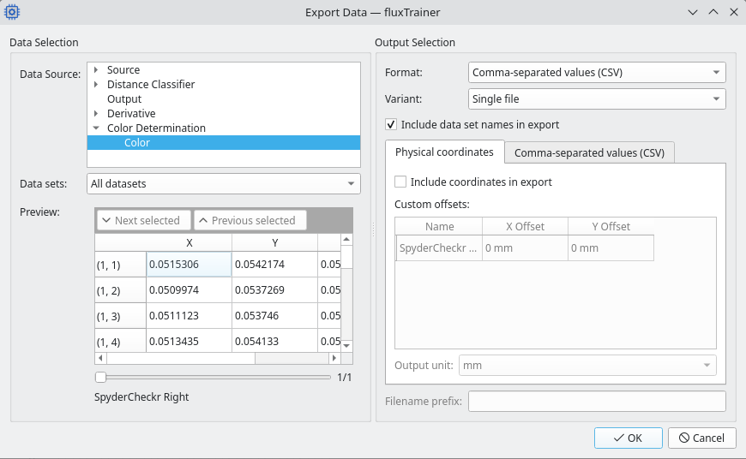Select the Derivative row
The image size is (746, 459).
(x=224, y=114)
